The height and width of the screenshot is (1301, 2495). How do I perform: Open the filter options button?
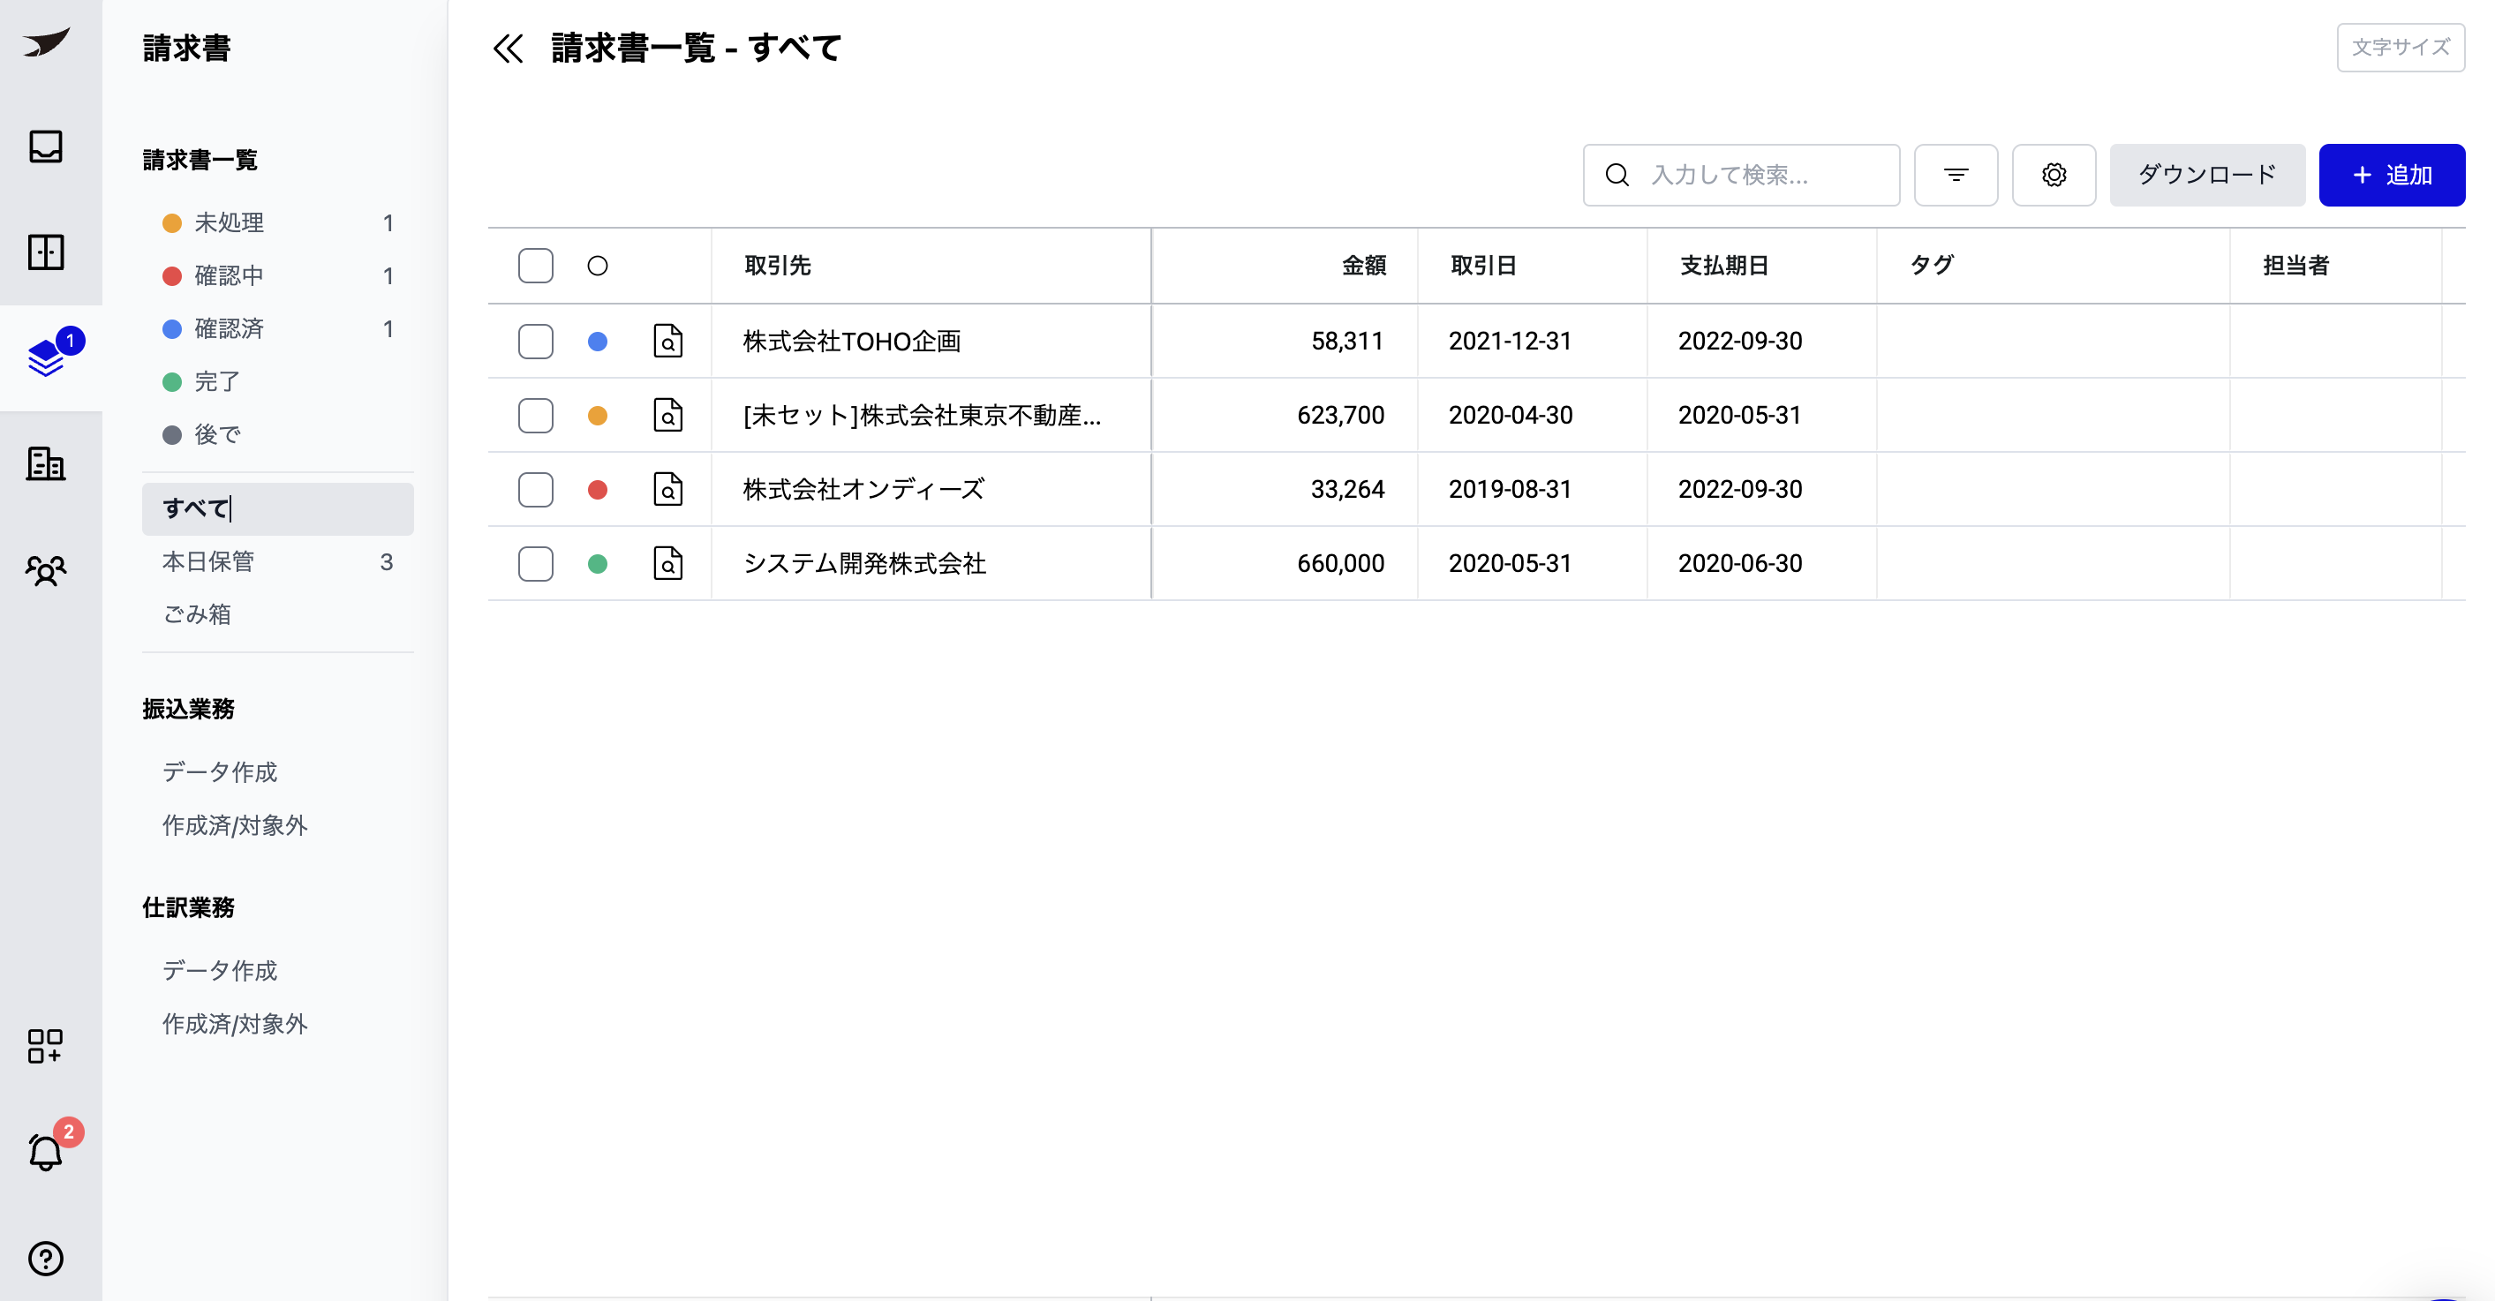1956,176
